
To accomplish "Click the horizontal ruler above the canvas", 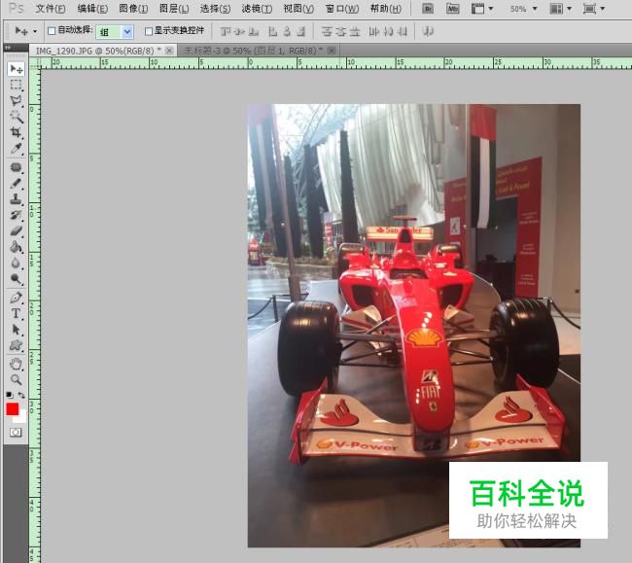I will coord(336,63).
